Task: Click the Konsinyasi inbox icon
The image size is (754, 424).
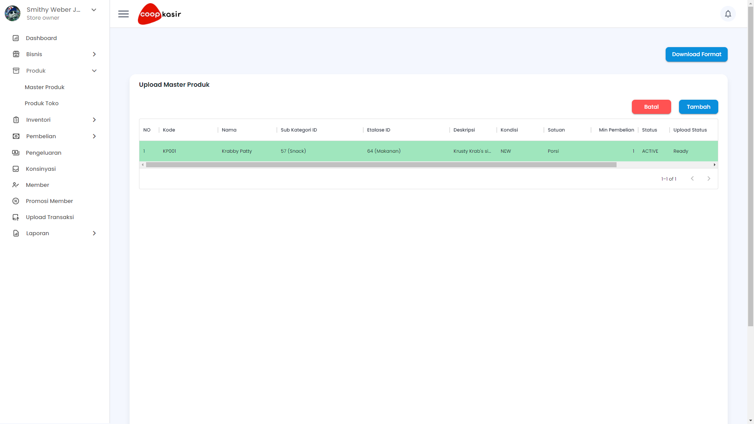Action: click(x=16, y=169)
